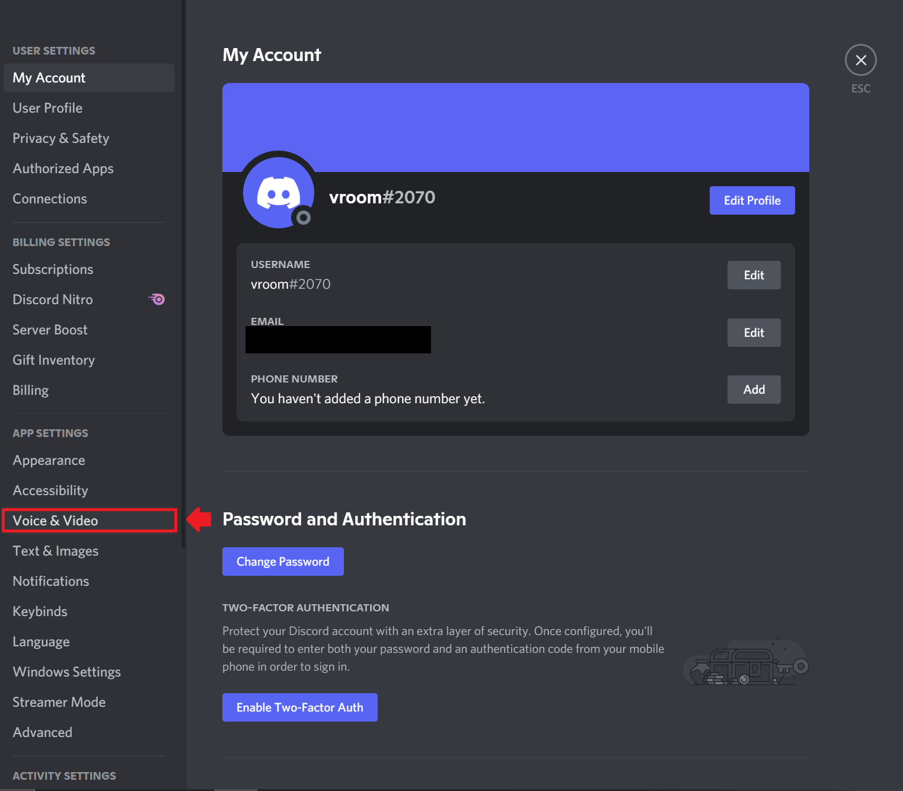The height and width of the screenshot is (791, 903).
Task: Go to Notifications settings
Action: click(x=89, y=581)
